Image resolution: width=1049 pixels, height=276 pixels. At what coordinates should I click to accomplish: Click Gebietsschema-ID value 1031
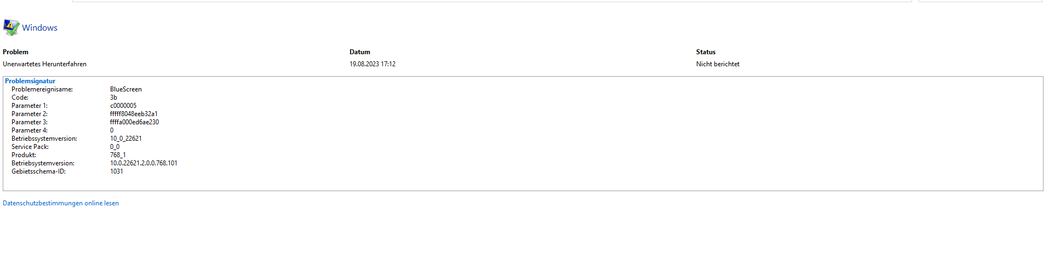(117, 171)
